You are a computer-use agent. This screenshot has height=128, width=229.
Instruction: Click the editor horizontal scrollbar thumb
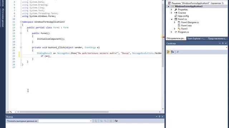pos(64,112)
